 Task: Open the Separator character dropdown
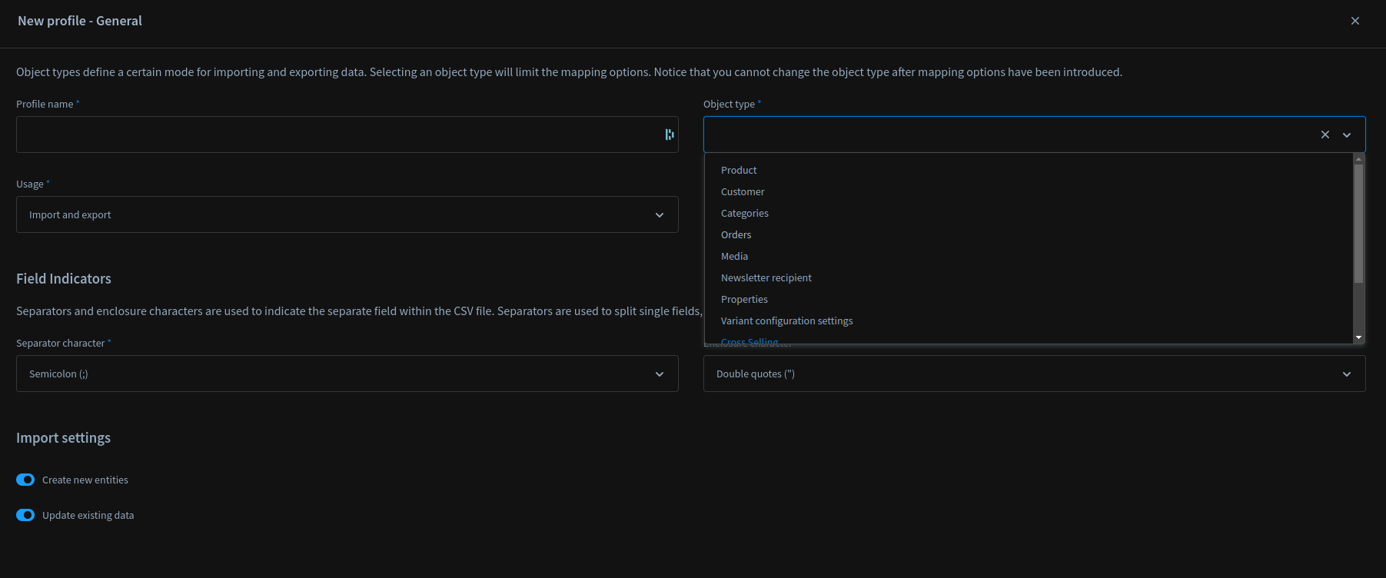tap(347, 374)
